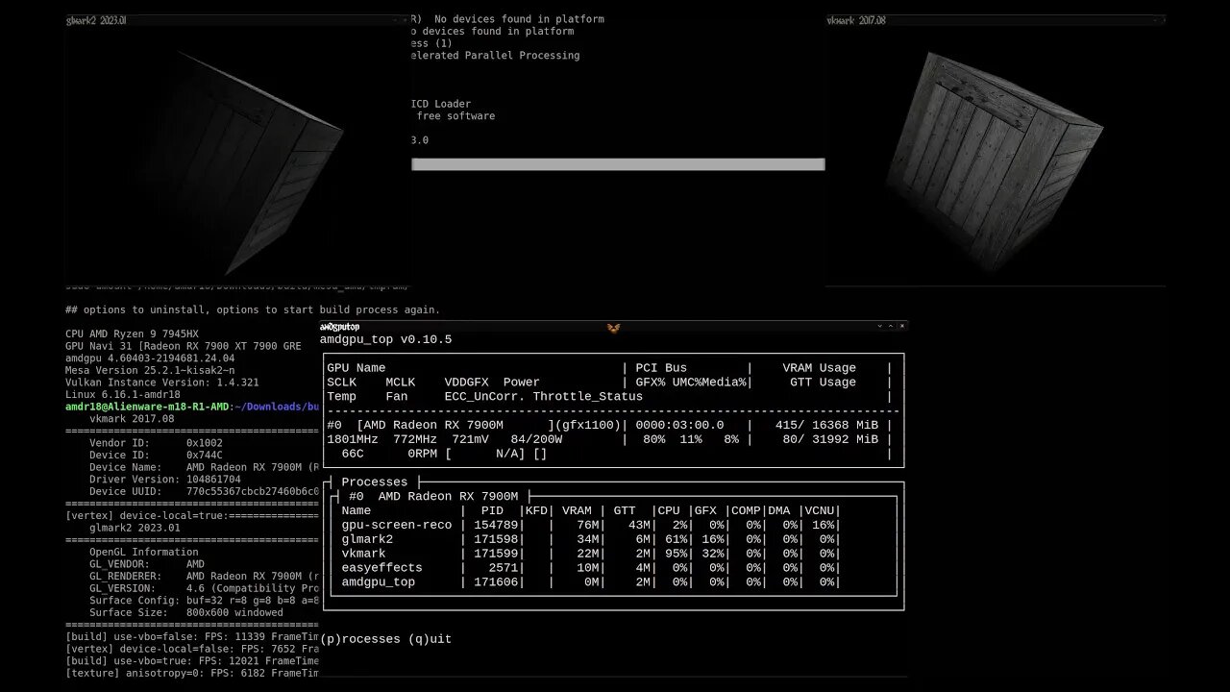Click the butterfly icon in amdgpu_top title bar

coord(613,328)
